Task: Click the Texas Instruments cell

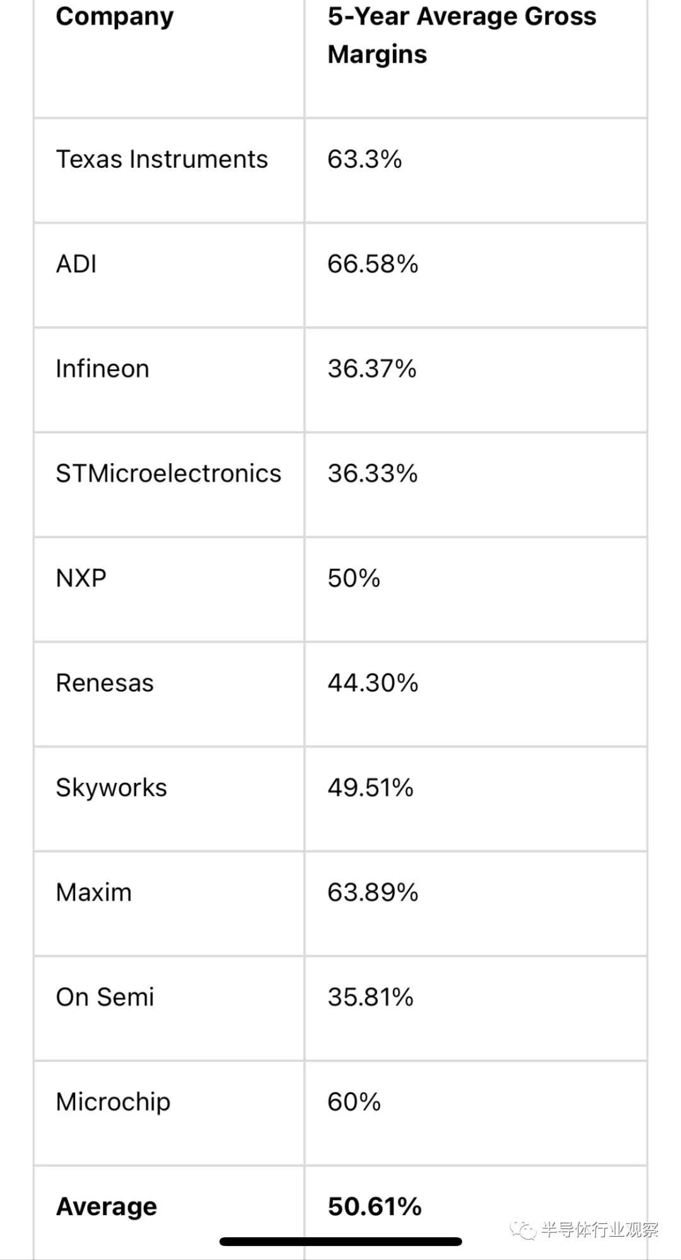Action: (161, 160)
